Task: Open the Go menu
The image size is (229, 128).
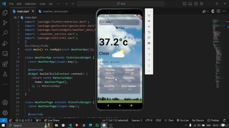Action: [50, 4]
